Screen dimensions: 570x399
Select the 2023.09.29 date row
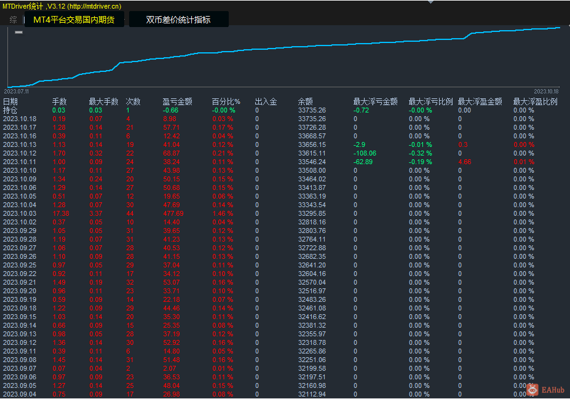[20, 231]
